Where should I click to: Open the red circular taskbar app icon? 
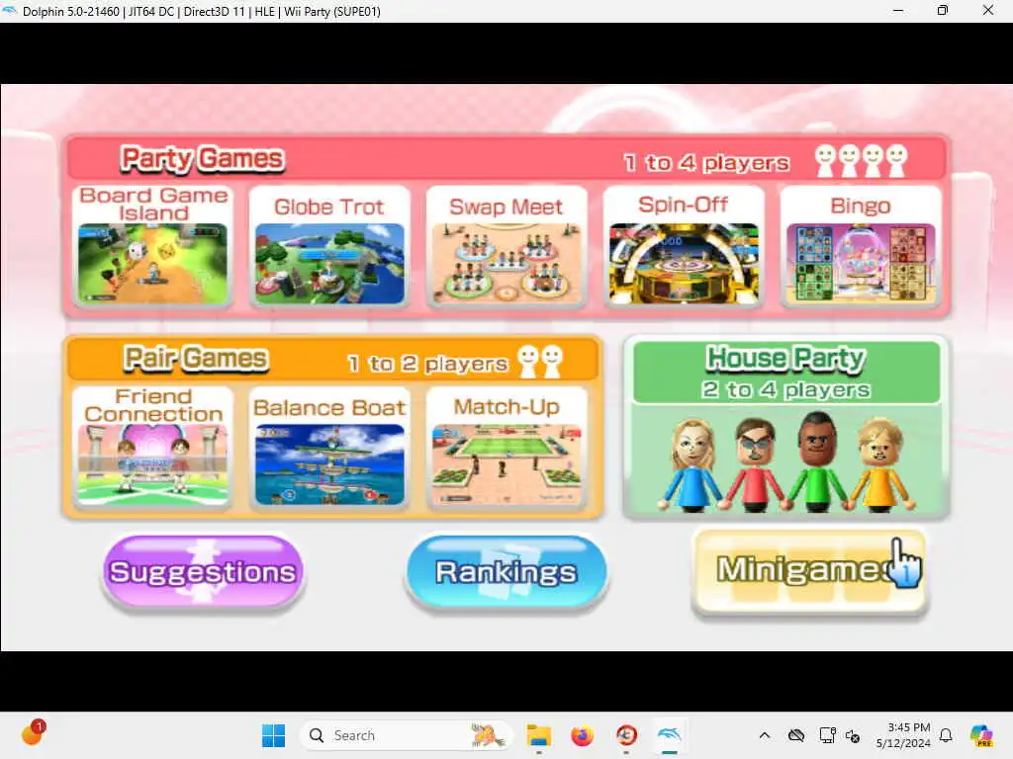(626, 735)
